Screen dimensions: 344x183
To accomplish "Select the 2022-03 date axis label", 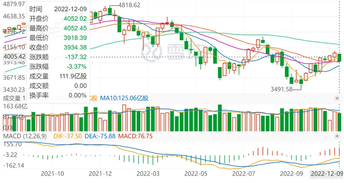I will [x=148, y=174].
